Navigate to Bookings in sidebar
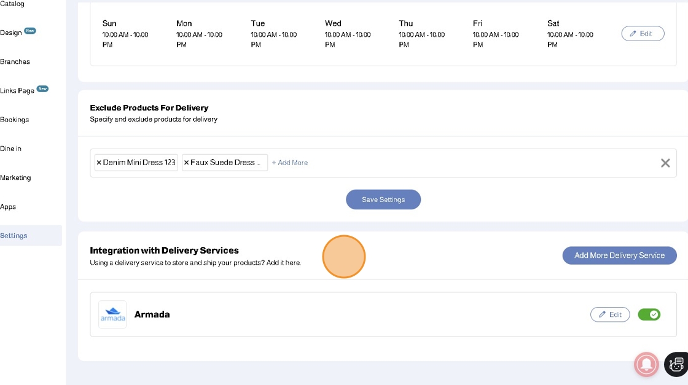688x385 pixels. (15, 120)
